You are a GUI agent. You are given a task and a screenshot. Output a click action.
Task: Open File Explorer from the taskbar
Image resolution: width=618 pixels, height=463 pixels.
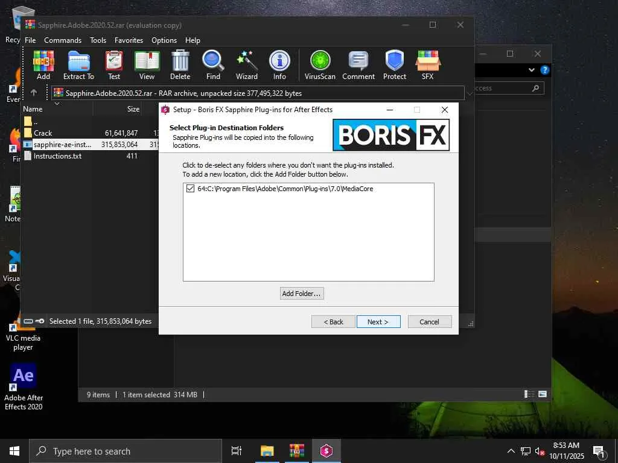[267, 451]
